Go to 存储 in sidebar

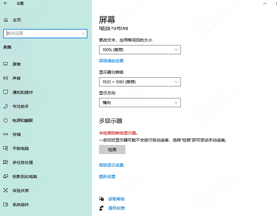(x=17, y=134)
